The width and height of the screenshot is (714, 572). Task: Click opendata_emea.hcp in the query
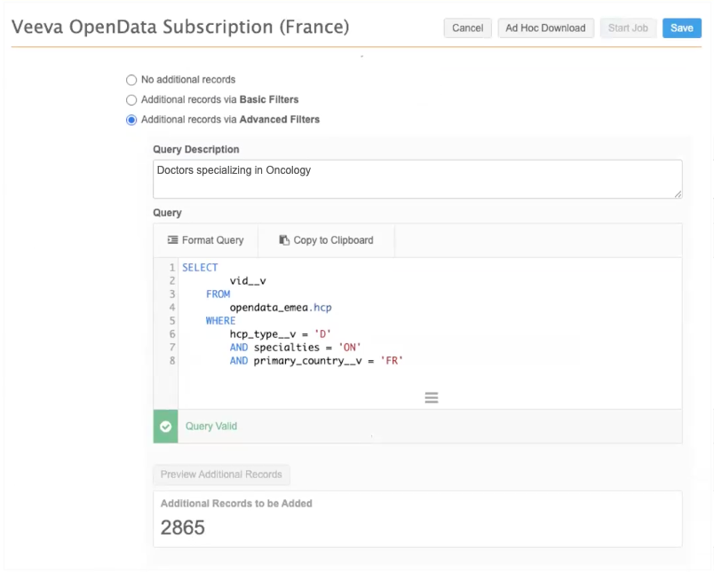click(x=281, y=308)
